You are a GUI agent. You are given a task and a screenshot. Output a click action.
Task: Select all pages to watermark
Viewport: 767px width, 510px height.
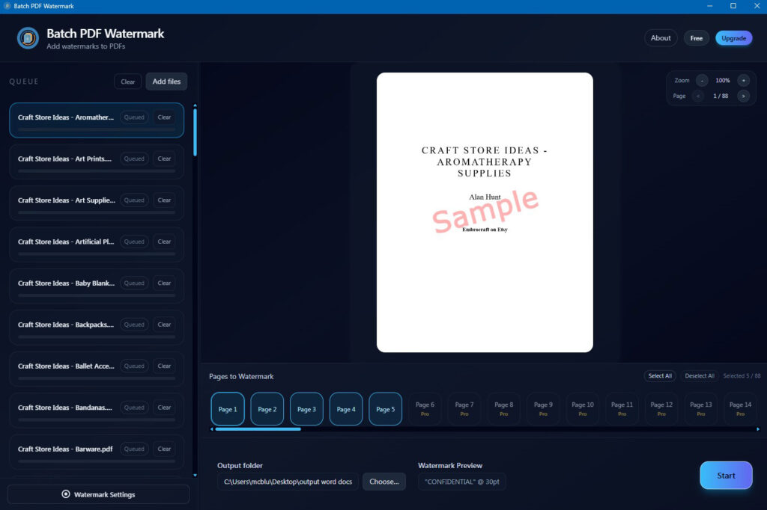pos(660,375)
